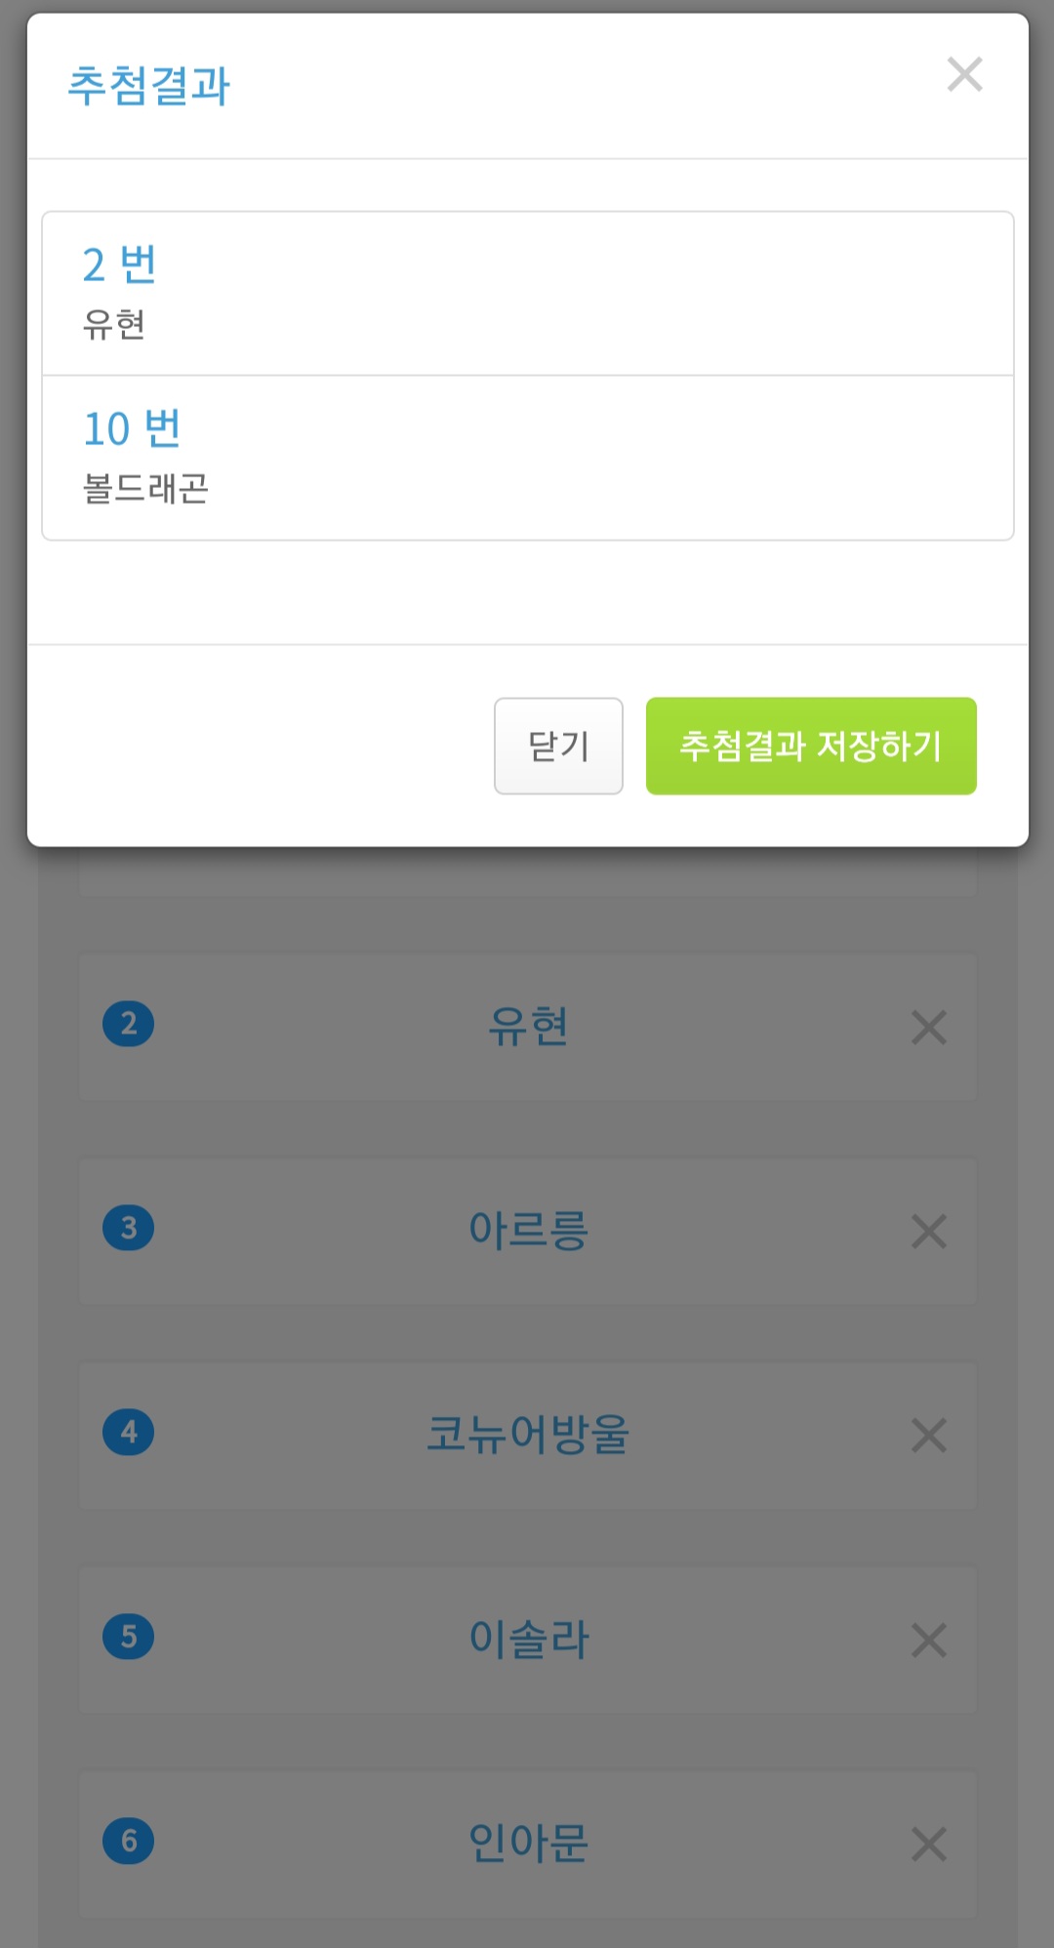Select the 10 번 볼드래곤 result row
The width and height of the screenshot is (1054, 1948).
click(527, 458)
